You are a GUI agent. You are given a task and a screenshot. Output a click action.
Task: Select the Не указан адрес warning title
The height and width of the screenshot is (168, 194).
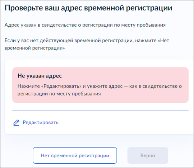pos(40,76)
